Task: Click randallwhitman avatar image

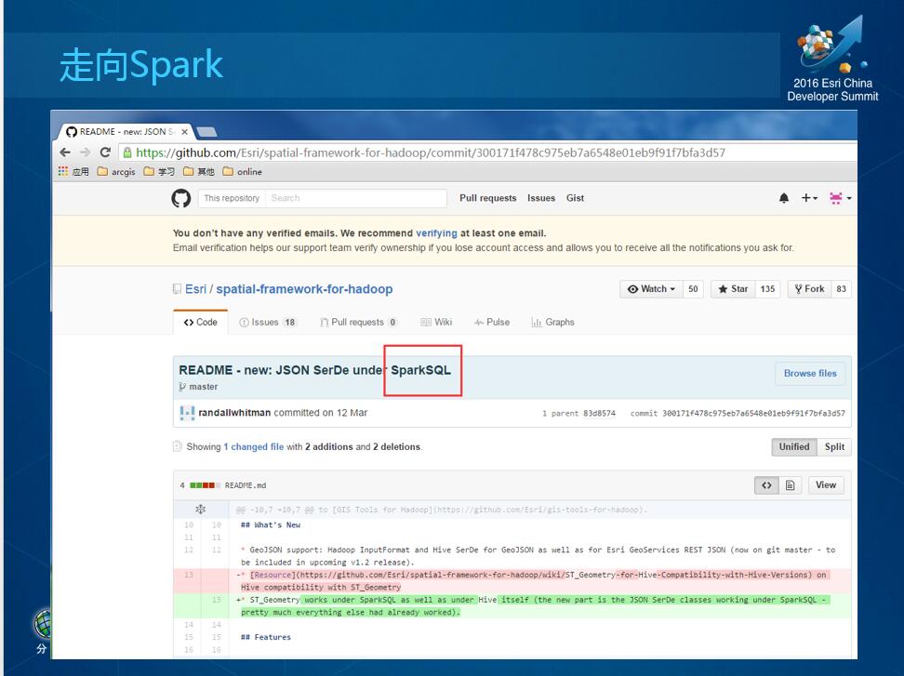Action: 187,413
